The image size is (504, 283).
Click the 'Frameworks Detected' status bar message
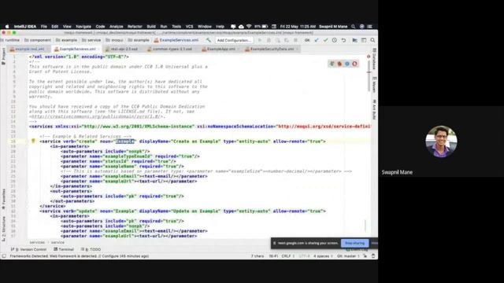click(x=79, y=256)
